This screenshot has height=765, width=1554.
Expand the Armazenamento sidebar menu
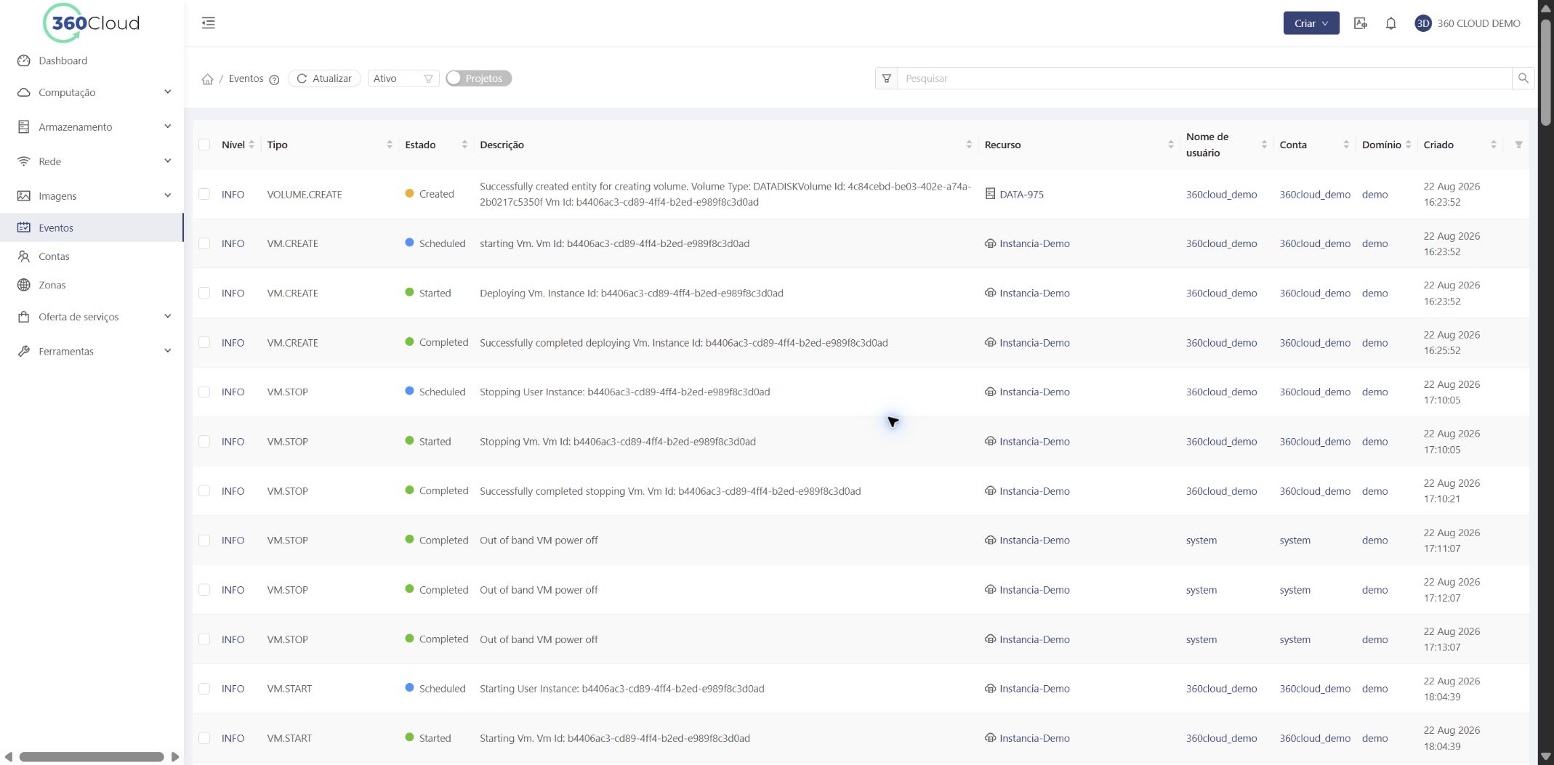pyautogui.click(x=92, y=127)
